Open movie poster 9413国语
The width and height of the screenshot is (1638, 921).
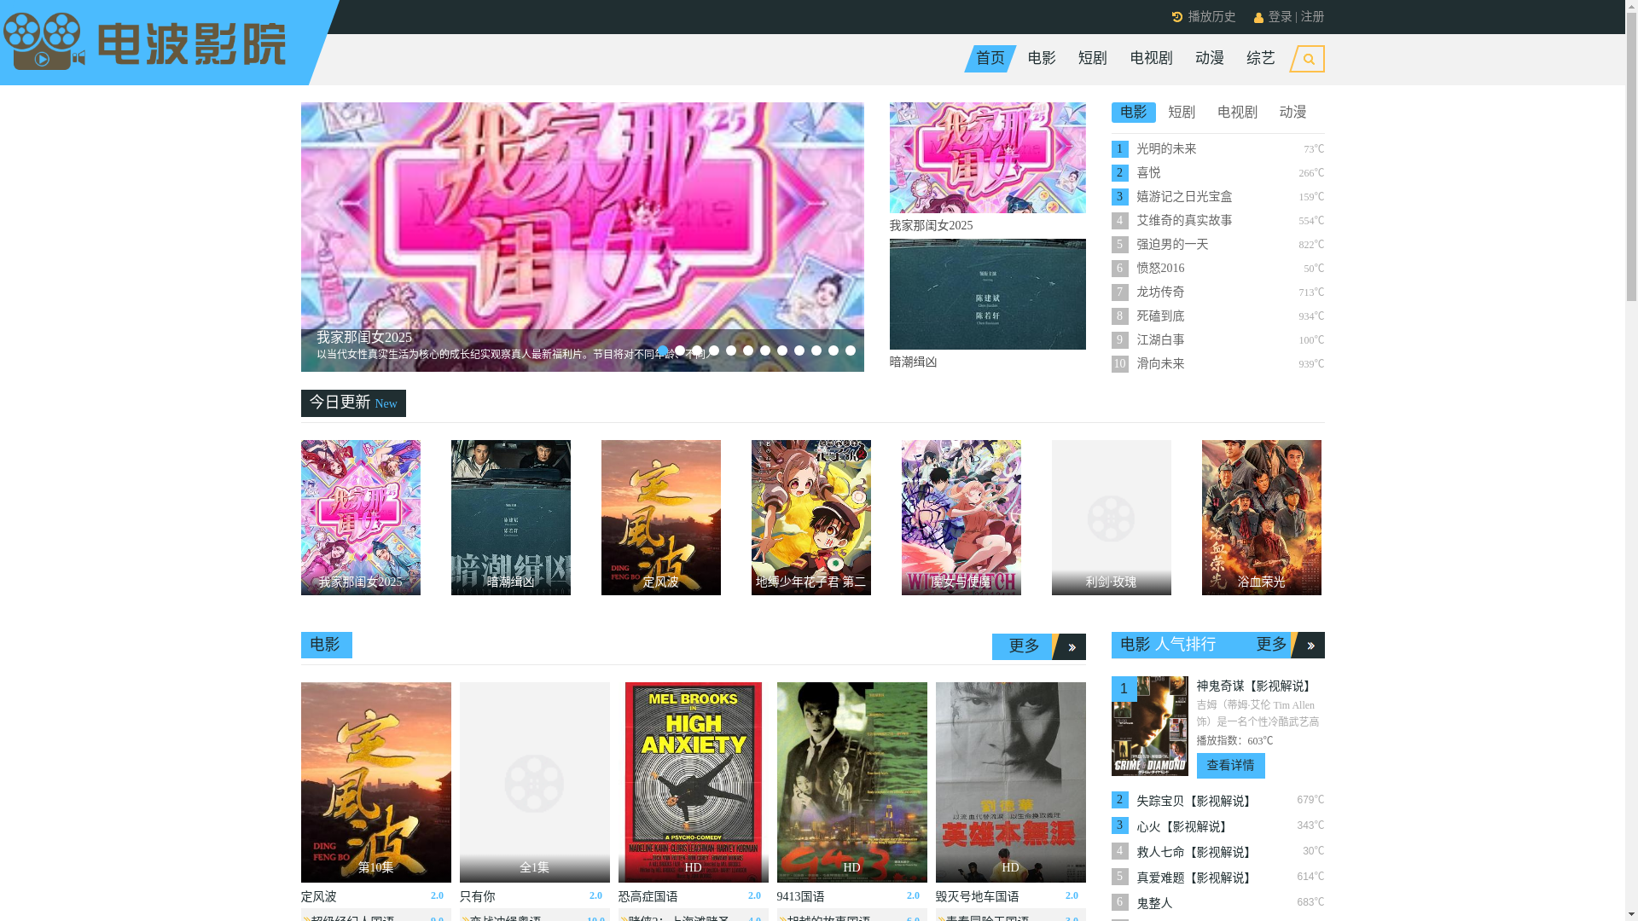pyautogui.click(x=852, y=782)
